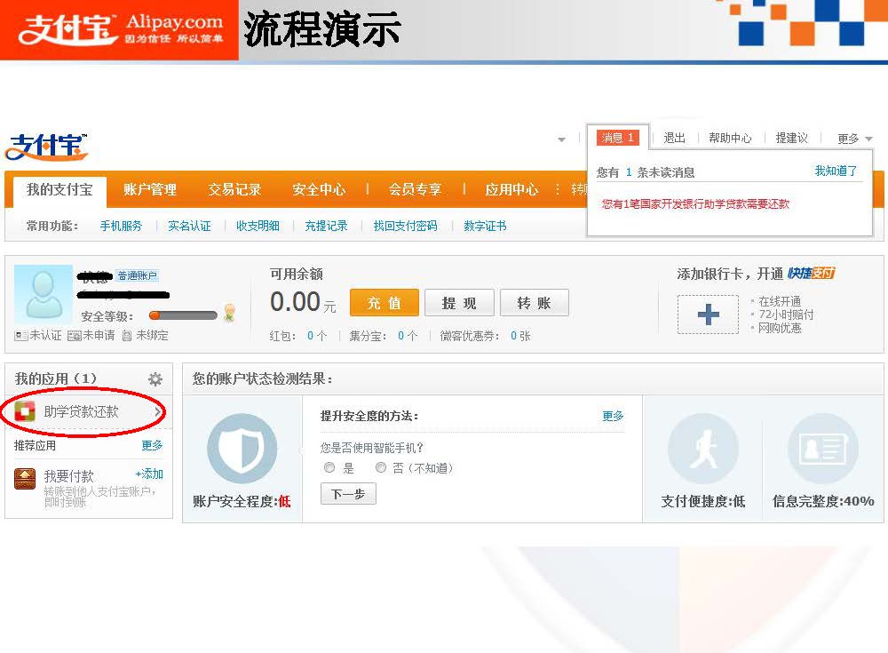
Task: Open the 应用中心 tab
Action: pyautogui.click(x=511, y=189)
